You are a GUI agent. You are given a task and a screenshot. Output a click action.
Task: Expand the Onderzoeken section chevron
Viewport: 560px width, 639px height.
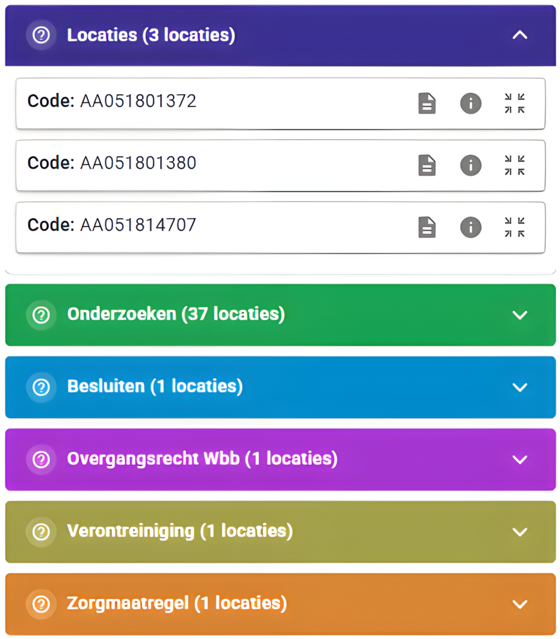[x=520, y=315]
